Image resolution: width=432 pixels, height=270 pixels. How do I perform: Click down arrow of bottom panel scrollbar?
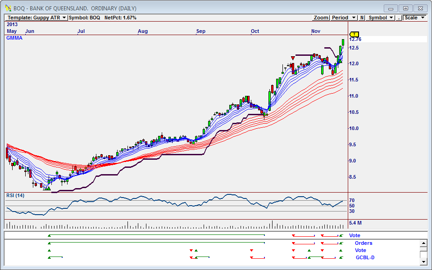pyautogui.click(x=423, y=262)
